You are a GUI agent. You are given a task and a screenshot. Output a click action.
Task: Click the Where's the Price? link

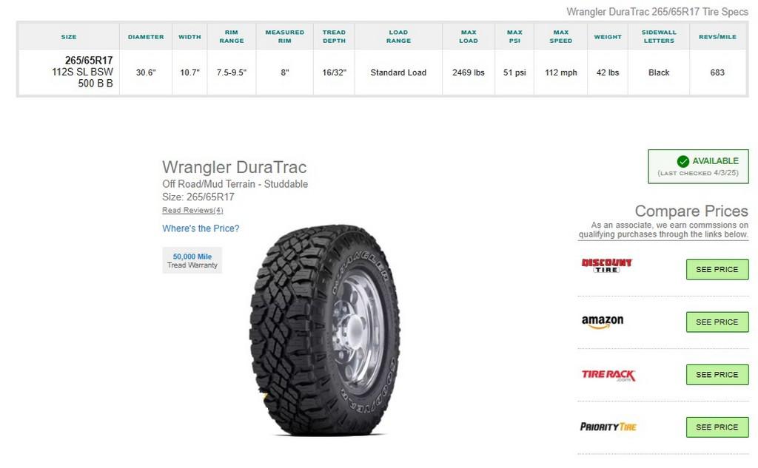click(x=201, y=228)
